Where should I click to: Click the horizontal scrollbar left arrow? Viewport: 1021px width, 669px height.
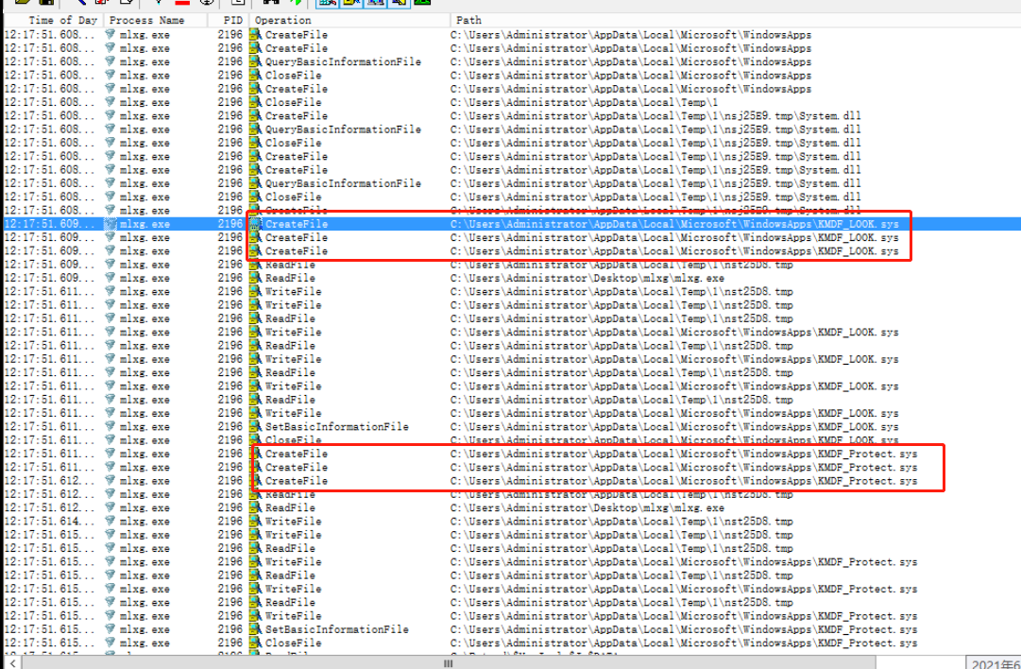(7, 661)
